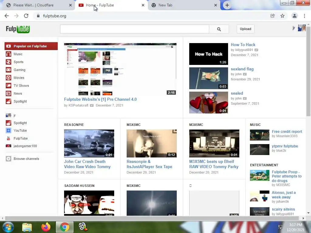This screenshot has height=233, width=311.
Task: Click the featured Pre Channel 4.0 thumbnail
Action: [120, 69]
